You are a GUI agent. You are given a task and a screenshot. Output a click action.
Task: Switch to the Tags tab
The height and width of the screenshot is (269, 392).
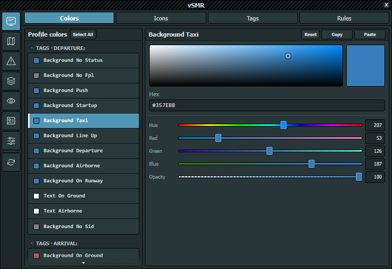(x=253, y=18)
